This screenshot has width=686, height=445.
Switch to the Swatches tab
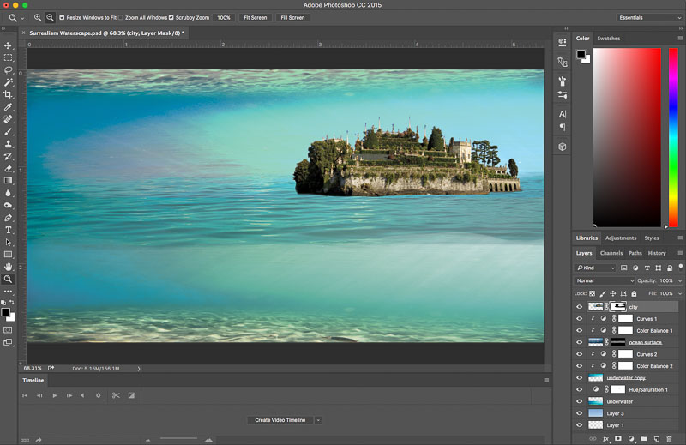pyautogui.click(x=609, y=39)
